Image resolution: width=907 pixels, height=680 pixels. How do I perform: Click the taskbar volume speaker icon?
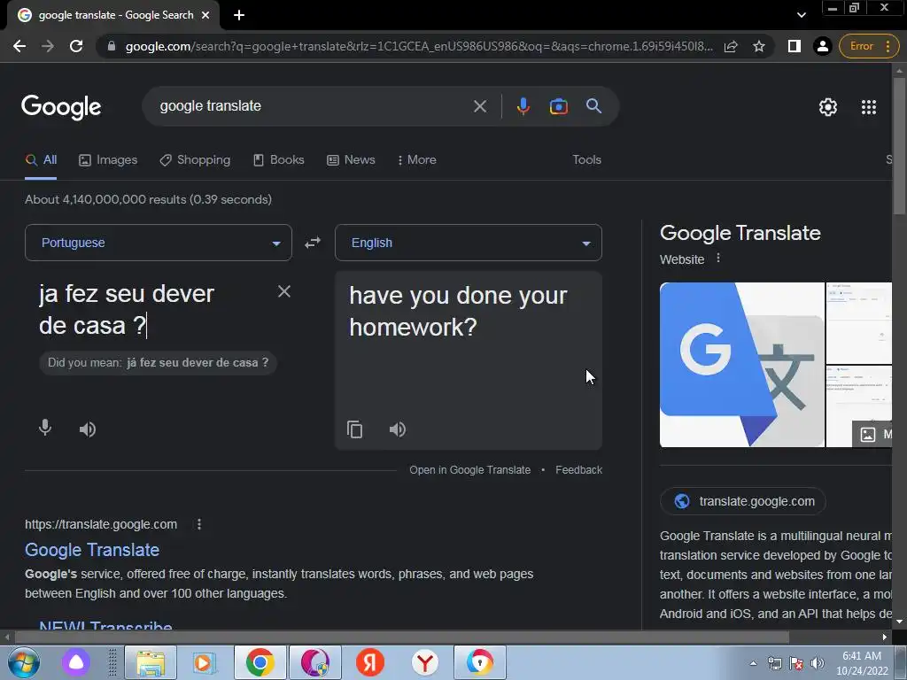818,663
